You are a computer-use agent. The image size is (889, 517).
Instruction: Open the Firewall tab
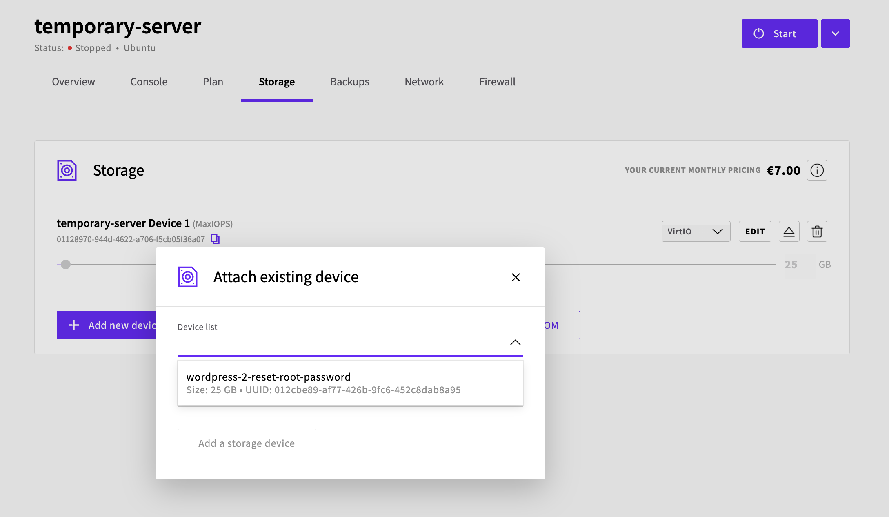tap(497, 82)
